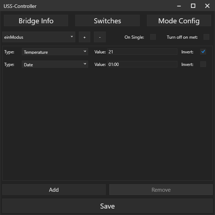
Task: Minimize the USS-Controller window
Action: [179, 6]
